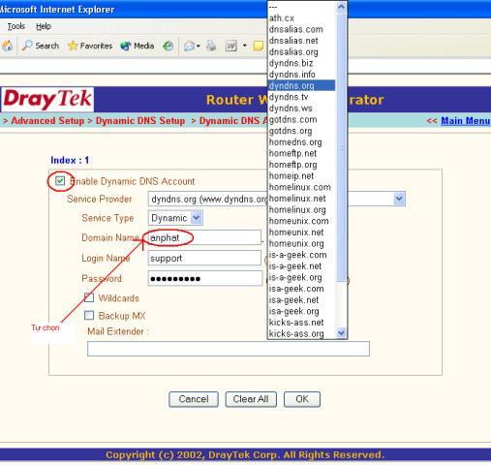Screen dimensions: 491x465
Task: Open Favorites star icon
Action: coord(73,46)
